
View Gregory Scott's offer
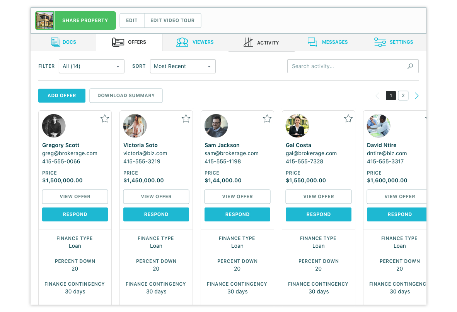(75, 197)
